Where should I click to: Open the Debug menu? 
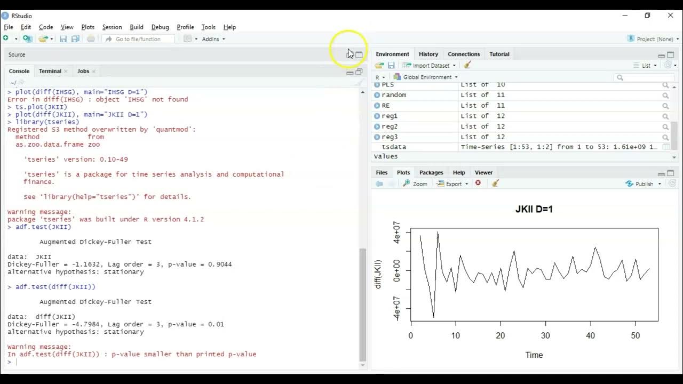pos(160,27)
